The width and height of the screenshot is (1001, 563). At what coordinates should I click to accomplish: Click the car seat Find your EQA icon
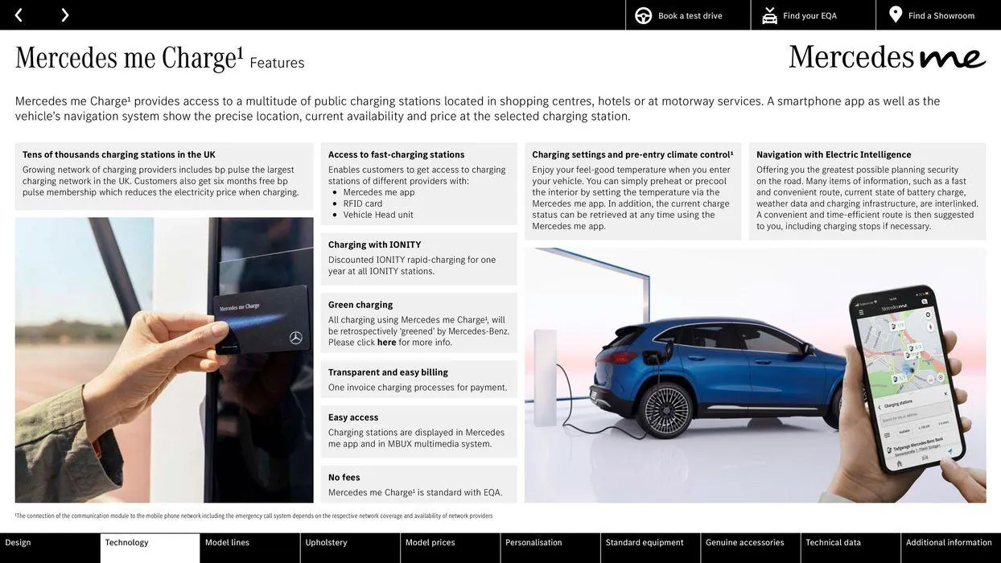click(769, 16)
